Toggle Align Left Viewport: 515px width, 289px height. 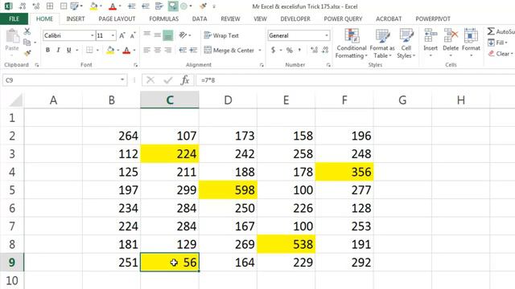tap(146, 50)
